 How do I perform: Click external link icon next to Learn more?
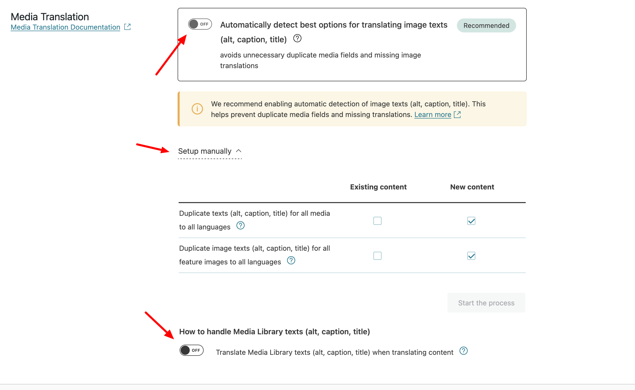(x=457, y=114)
